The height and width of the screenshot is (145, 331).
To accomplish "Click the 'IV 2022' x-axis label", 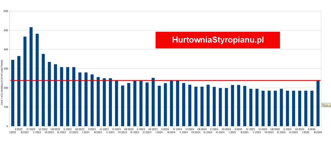I will 31,129.
